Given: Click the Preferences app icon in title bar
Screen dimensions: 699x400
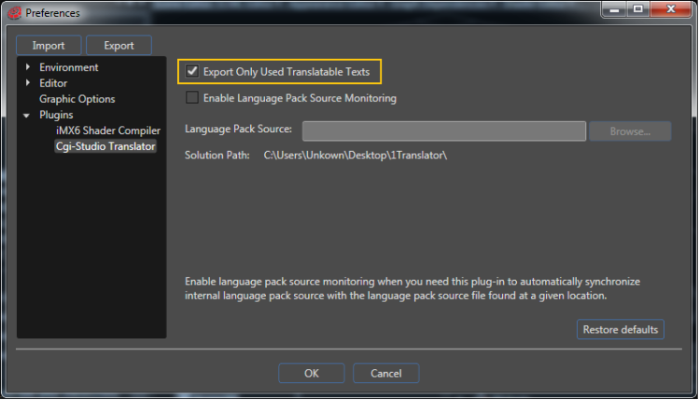Looking at the screenshot, I should pos(14,12).
